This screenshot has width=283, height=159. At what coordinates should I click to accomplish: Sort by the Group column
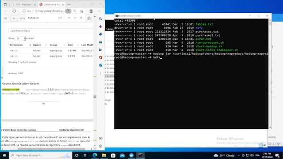[53, 45]
